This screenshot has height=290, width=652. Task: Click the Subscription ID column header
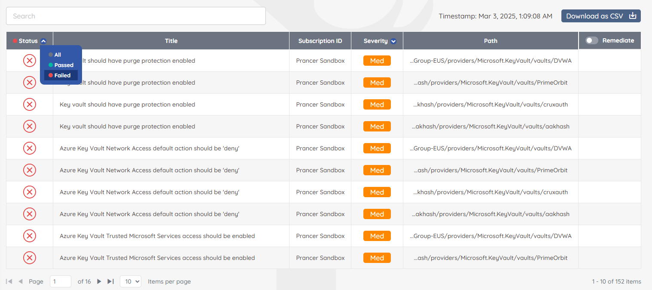320,41
